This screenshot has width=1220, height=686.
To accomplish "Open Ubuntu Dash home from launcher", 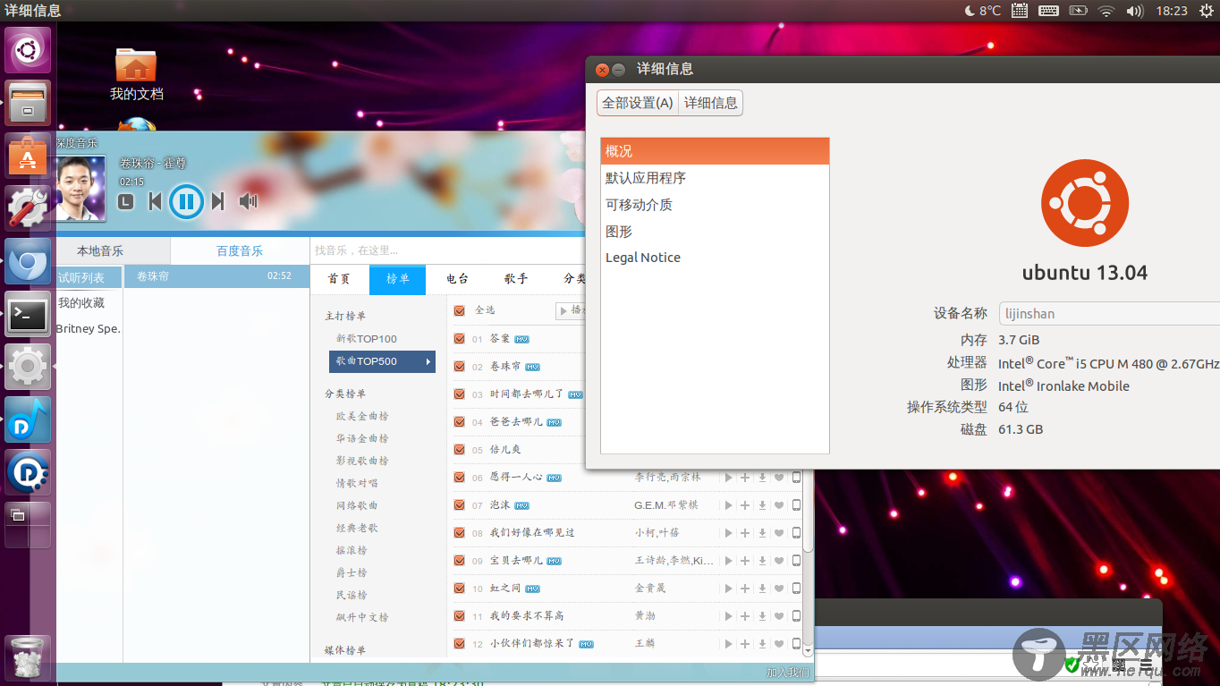I will tap(28, 50).
